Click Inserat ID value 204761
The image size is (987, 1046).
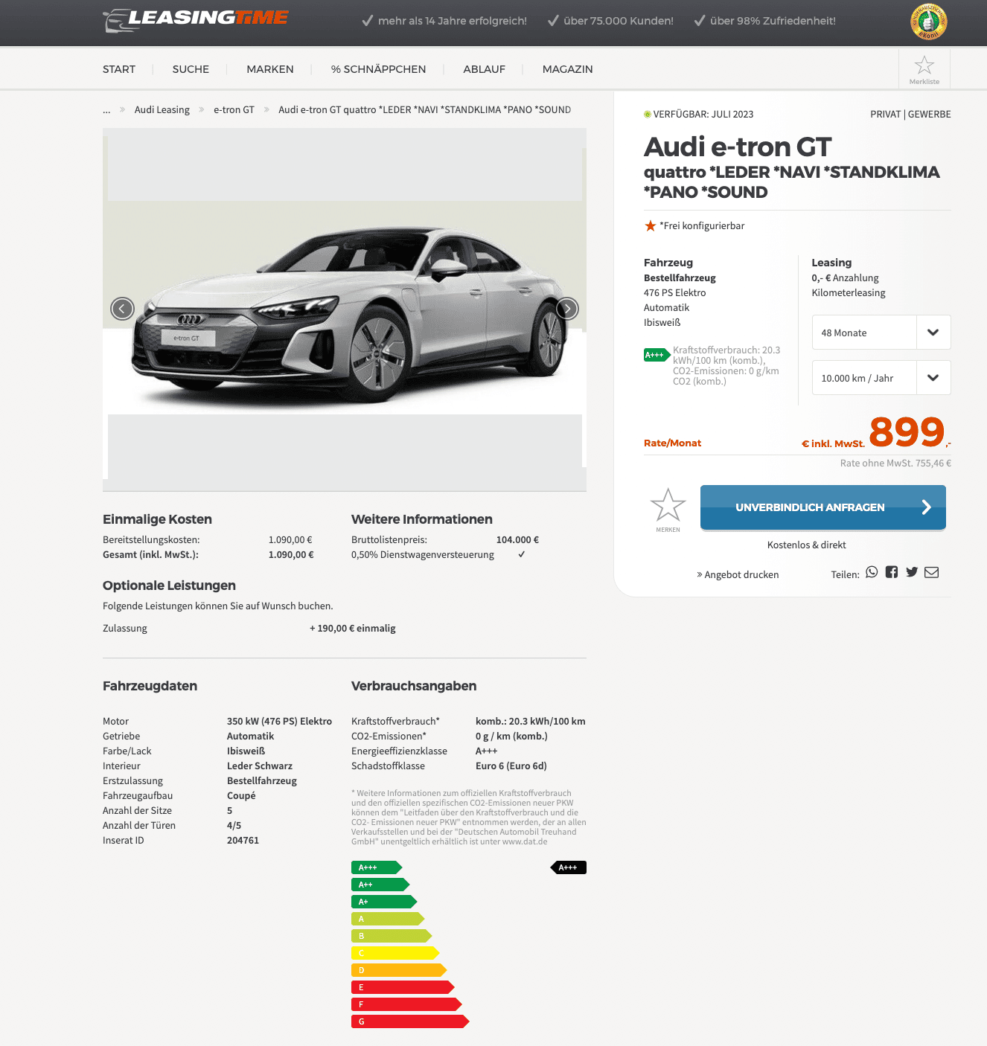pyautogui.click(x=243, y=840)
